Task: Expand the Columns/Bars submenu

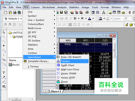Action: click(40, 24)
